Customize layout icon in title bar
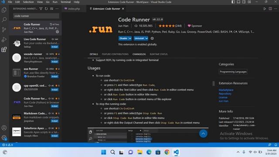279x157 pixels. point(249,2)
